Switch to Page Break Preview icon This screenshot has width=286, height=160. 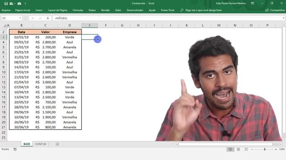(246, 149)
